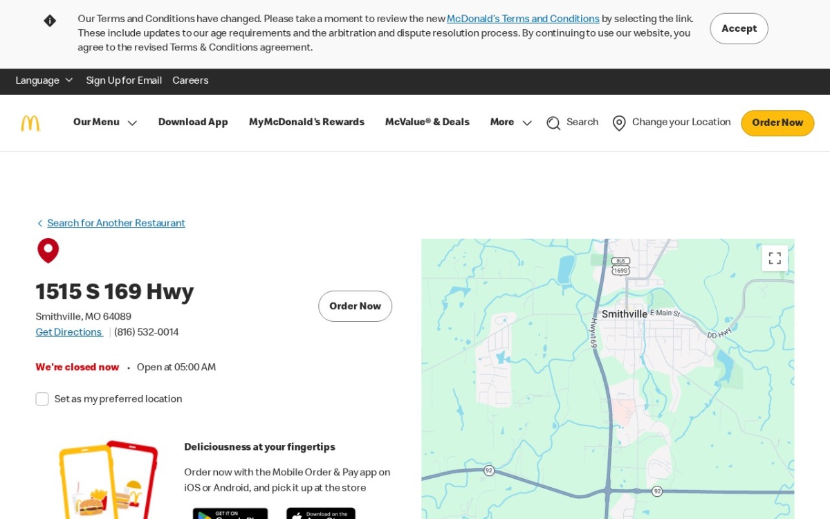Click the location pin icon in header
Image resolution: width=830 pixels, height=519 pixels.
pyautogui.click(x=619, y=123)
